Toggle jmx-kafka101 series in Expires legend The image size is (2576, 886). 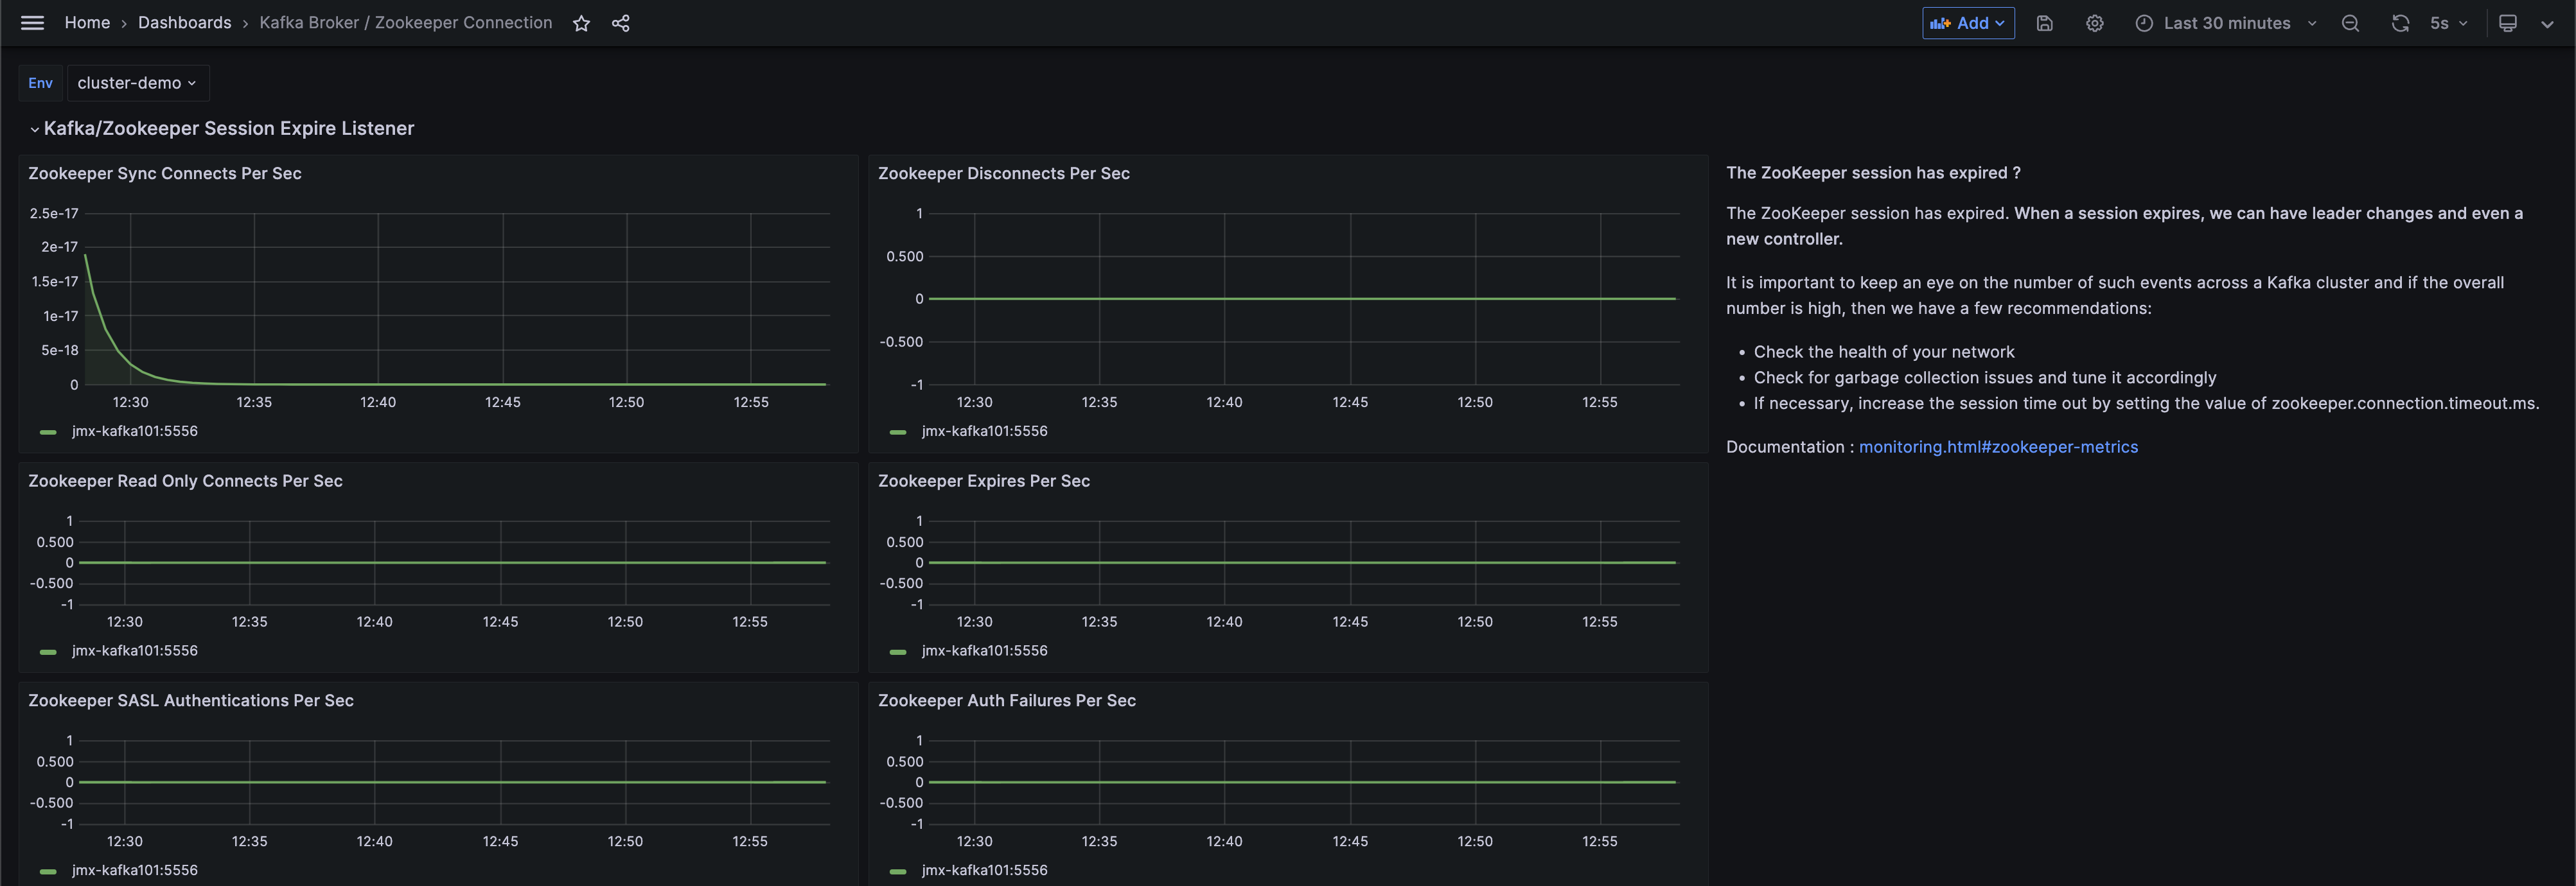[984, 651]
